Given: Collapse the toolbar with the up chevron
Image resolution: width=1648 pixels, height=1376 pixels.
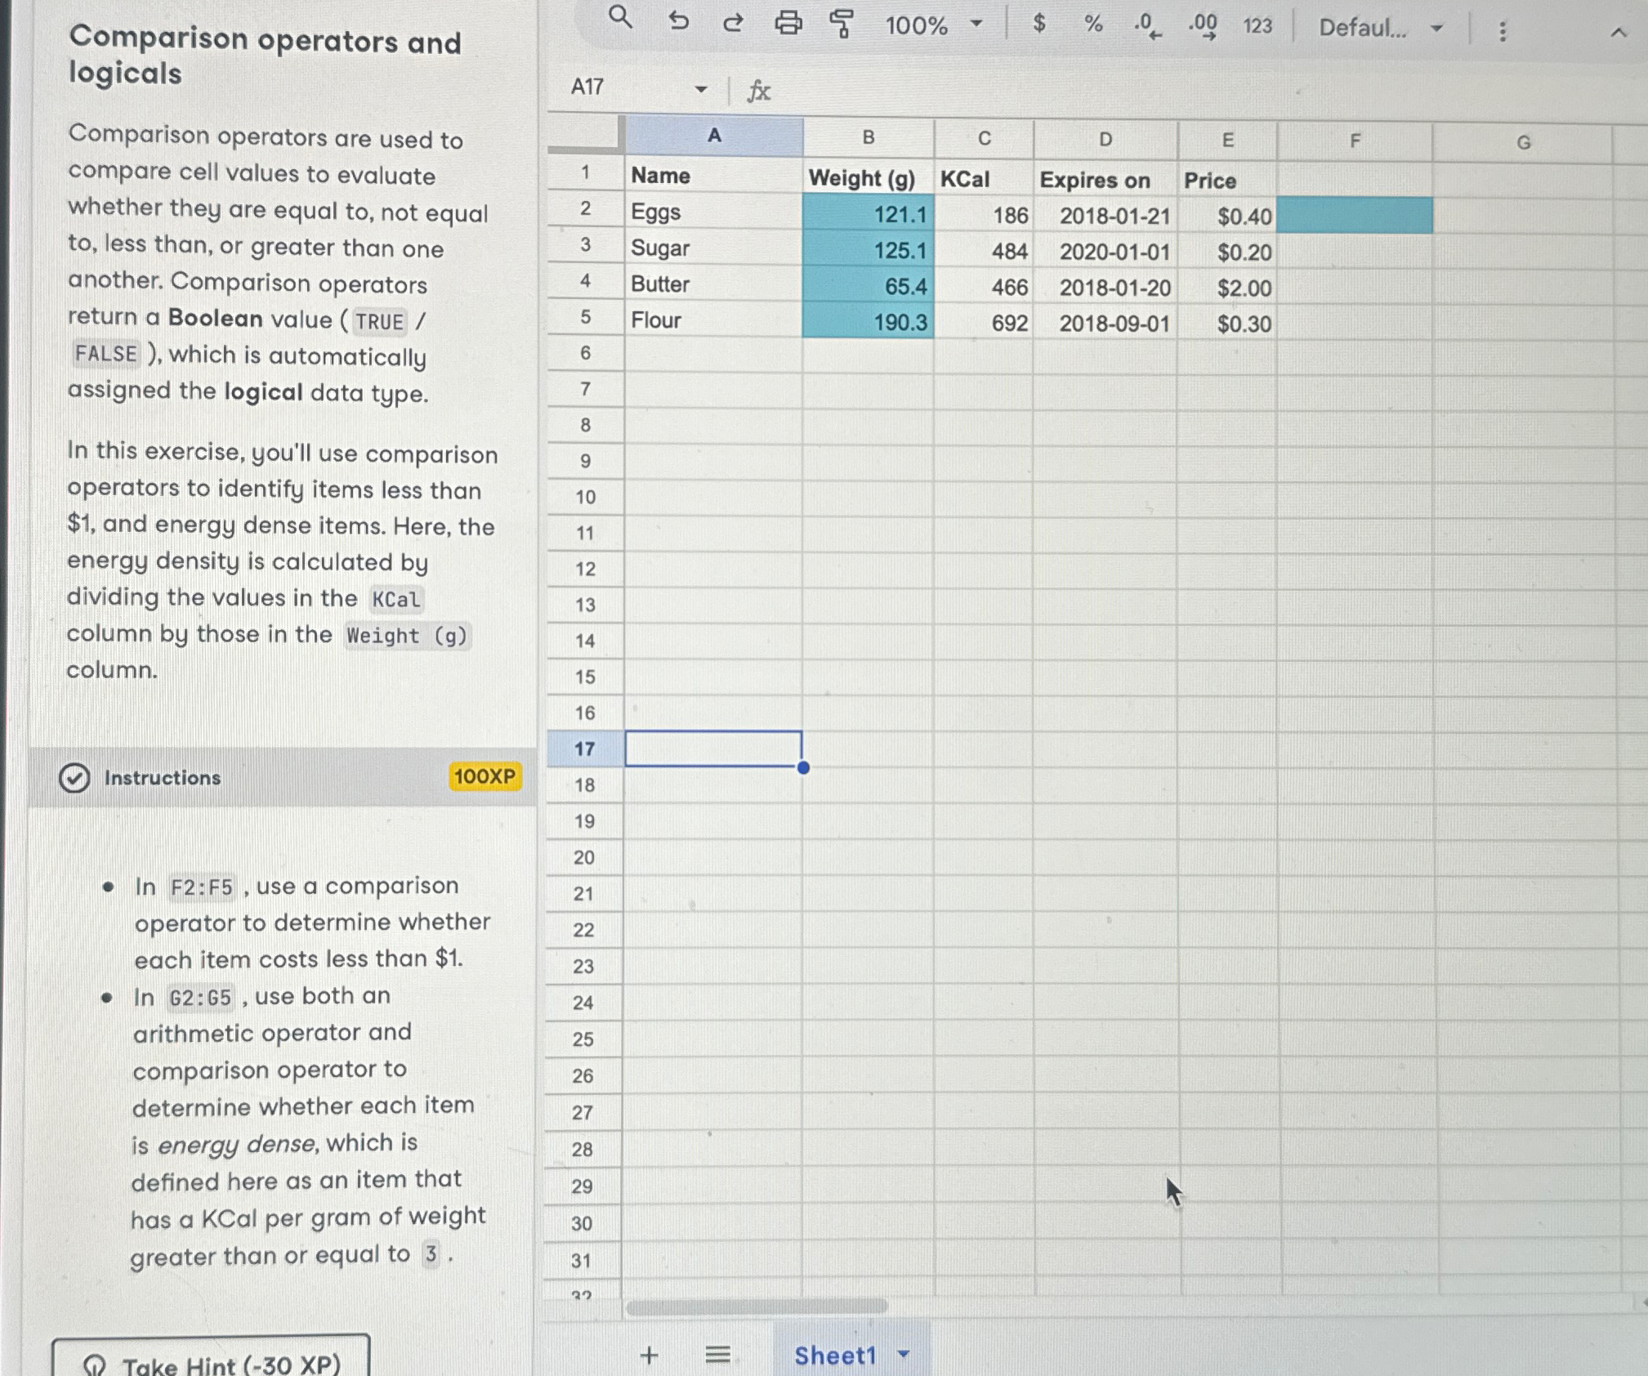Looking at the screenshot, I should click(x=1619, y=33).
